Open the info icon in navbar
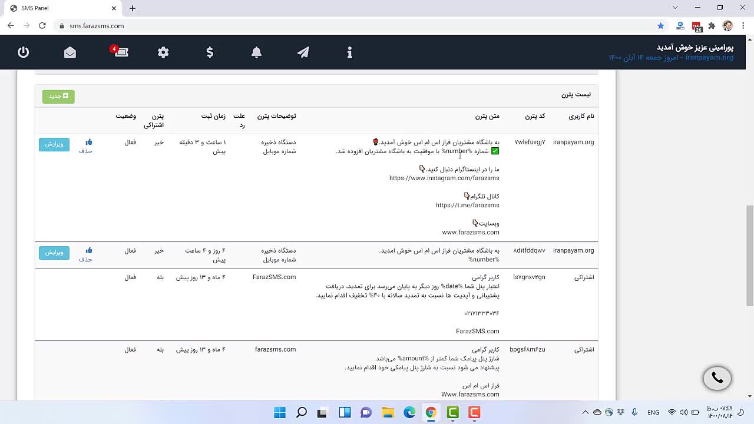The image size is (754, 424). coord(349,52)
